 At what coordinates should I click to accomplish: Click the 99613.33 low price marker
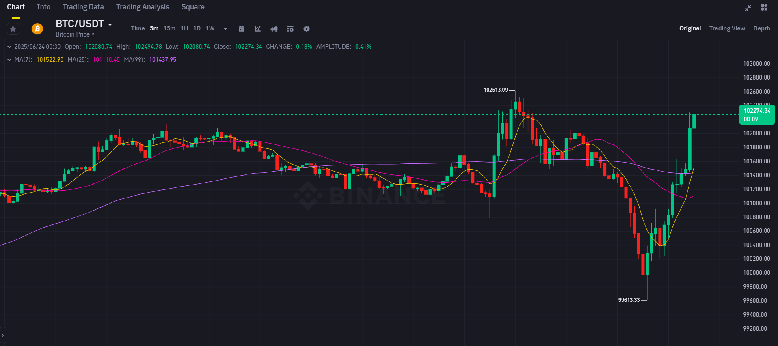[629, 300]
